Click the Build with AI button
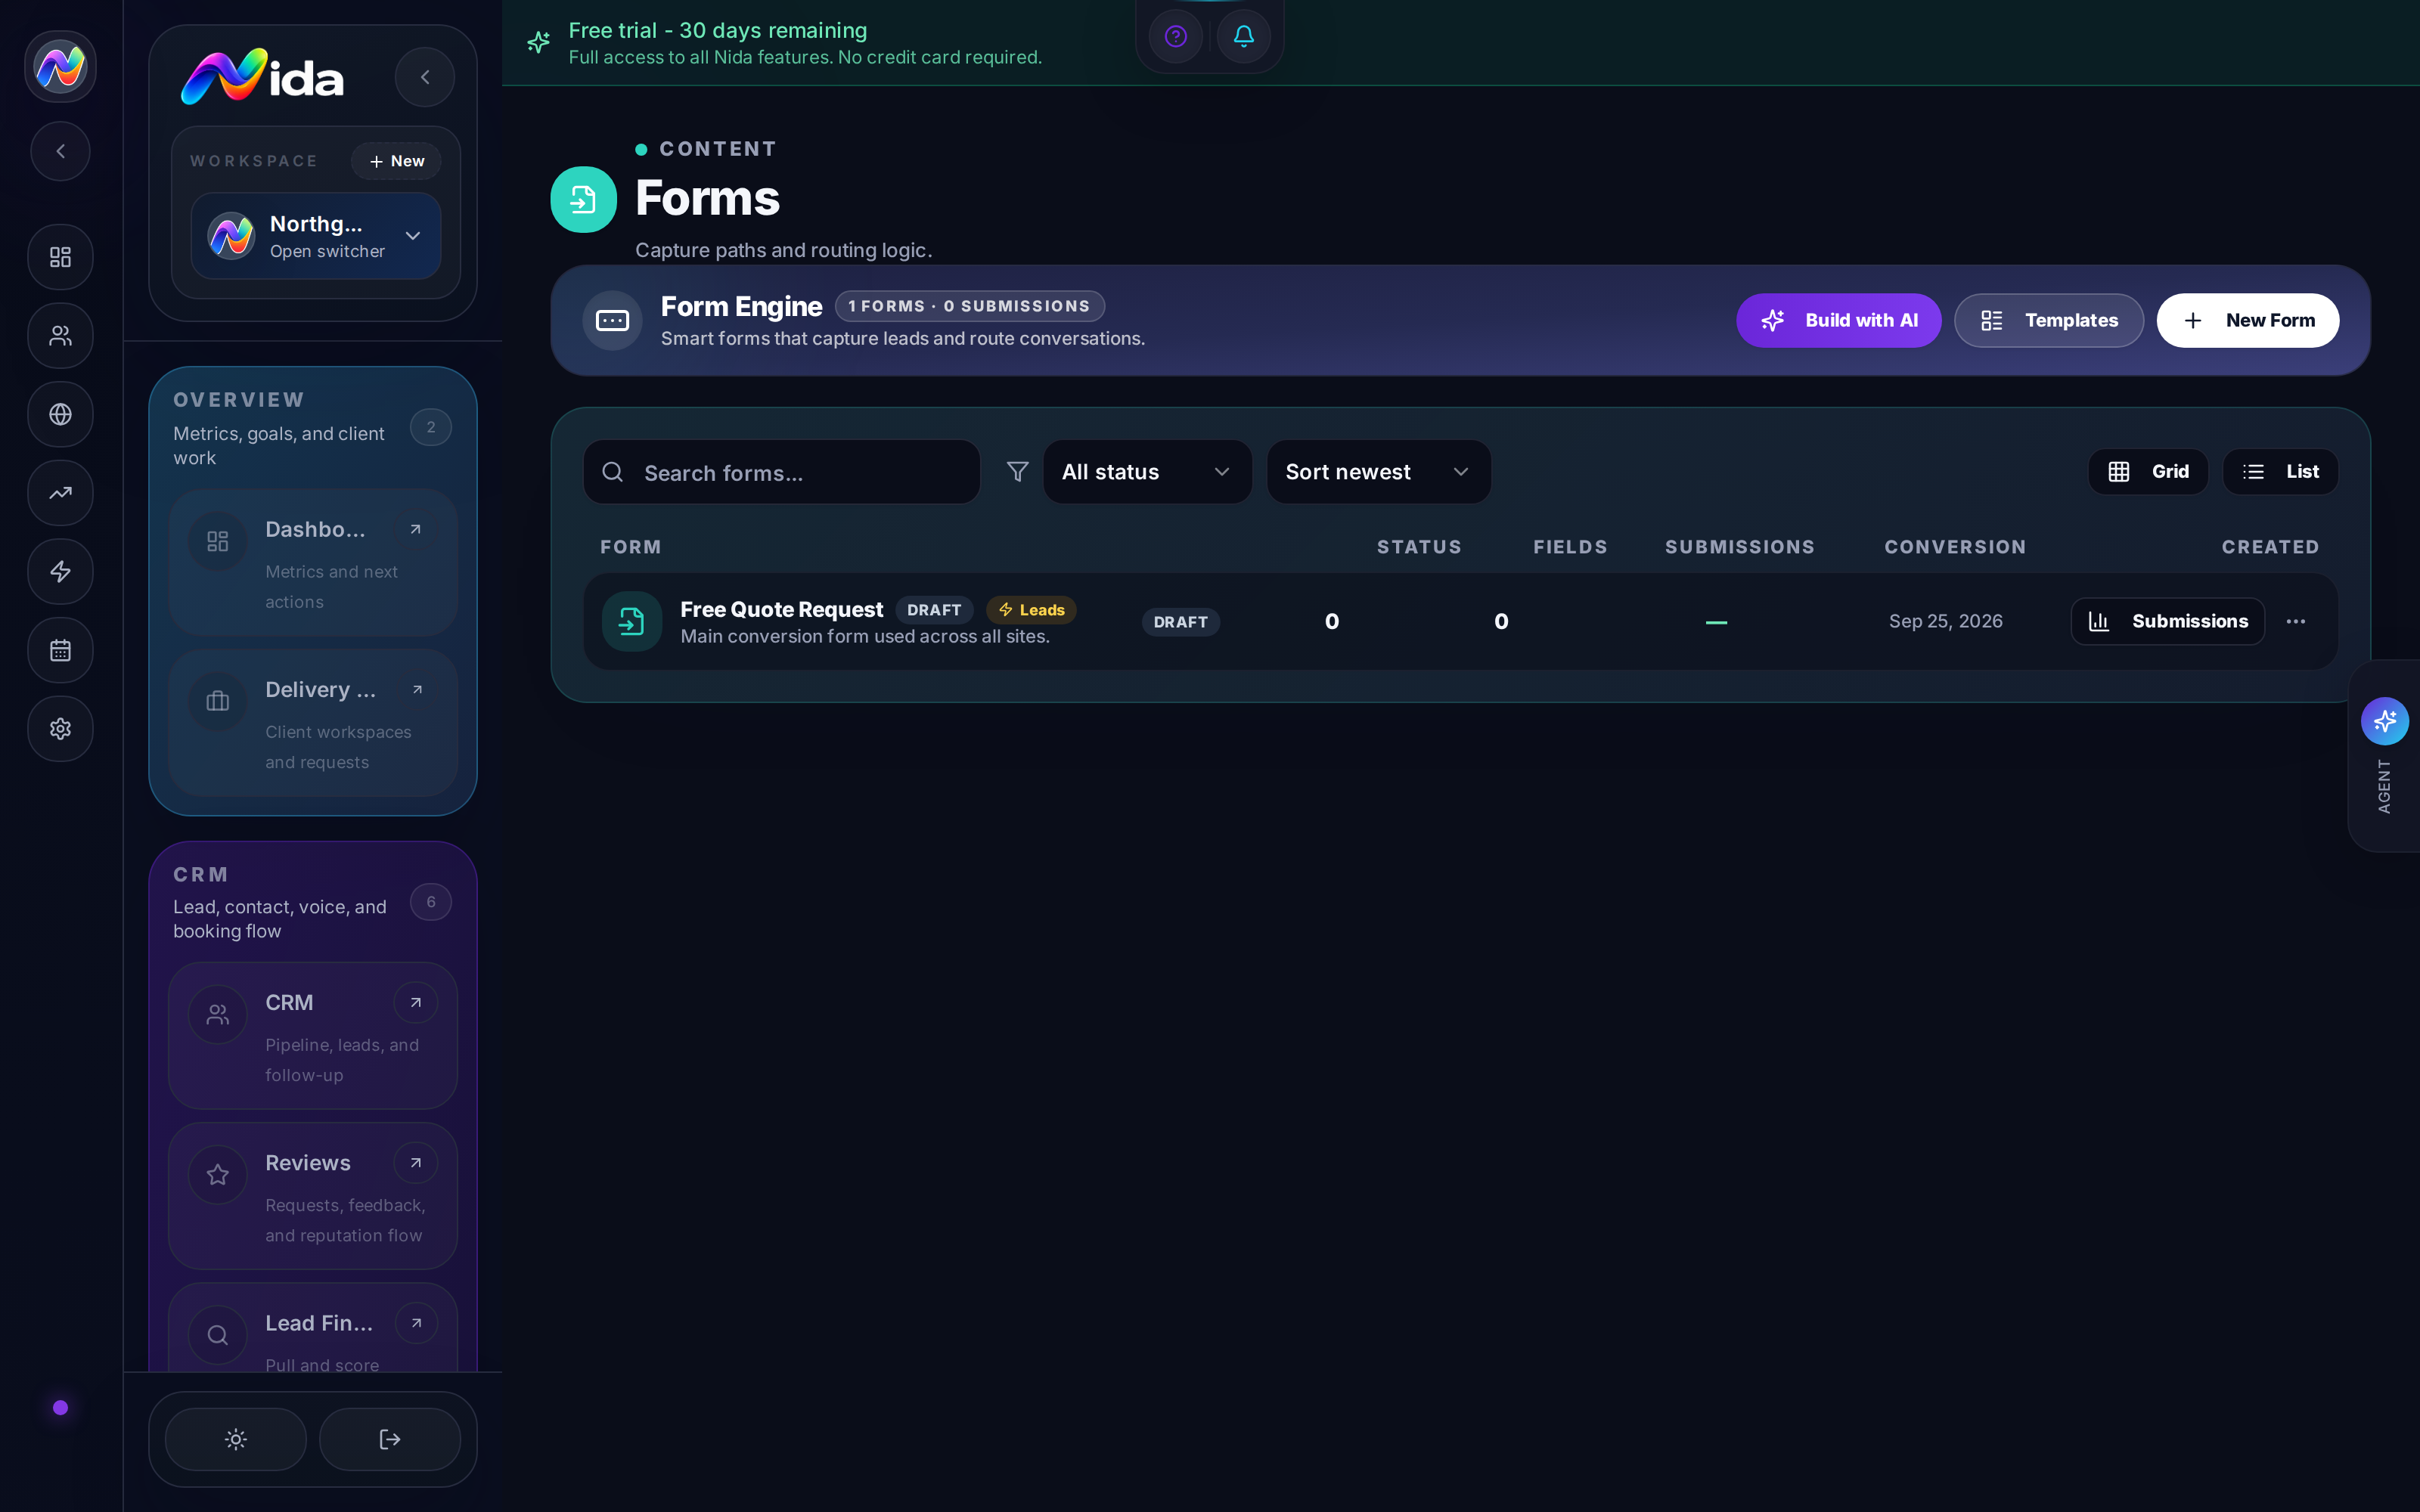The image size is (2420, 1512). (1838, 321)
